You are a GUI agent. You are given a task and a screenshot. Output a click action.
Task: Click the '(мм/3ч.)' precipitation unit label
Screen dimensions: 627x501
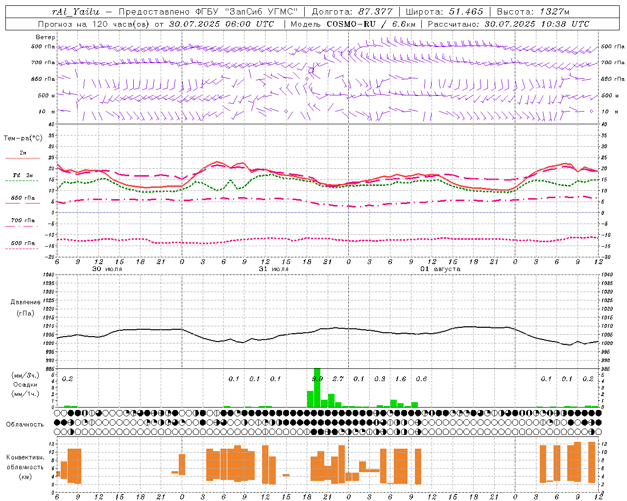pyautogui.click(x=25, y=375)
